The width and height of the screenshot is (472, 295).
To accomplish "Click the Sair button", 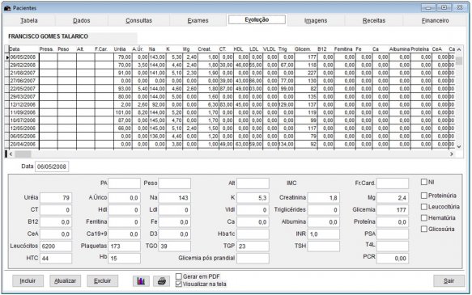I will click(x=449, y=281).
